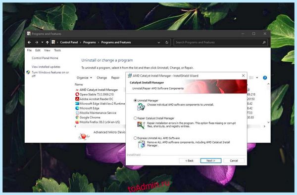
Task: Go back in Programs and Features window
Action: (x=29, y=42)
